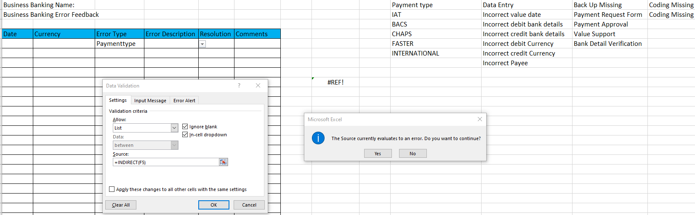
Task: Click Yes to continue despite error
Action: pos(378,154)
